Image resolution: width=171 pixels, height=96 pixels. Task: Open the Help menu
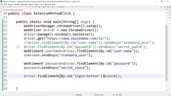[53, 5]
